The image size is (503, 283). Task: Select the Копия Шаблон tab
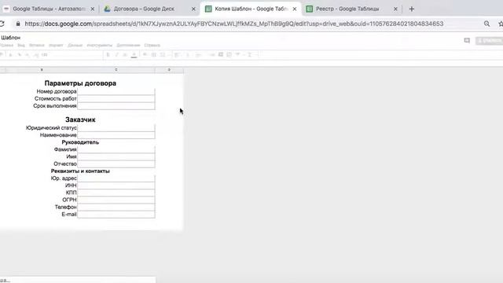coord(251,9)
